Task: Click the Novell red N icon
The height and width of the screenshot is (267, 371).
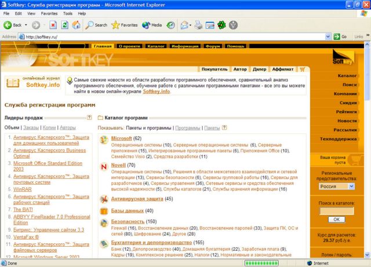Action: pyautogui.click(x=104, y=167)
